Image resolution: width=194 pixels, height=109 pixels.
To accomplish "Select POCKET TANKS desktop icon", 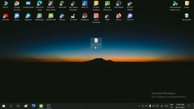I will [130, 6].
